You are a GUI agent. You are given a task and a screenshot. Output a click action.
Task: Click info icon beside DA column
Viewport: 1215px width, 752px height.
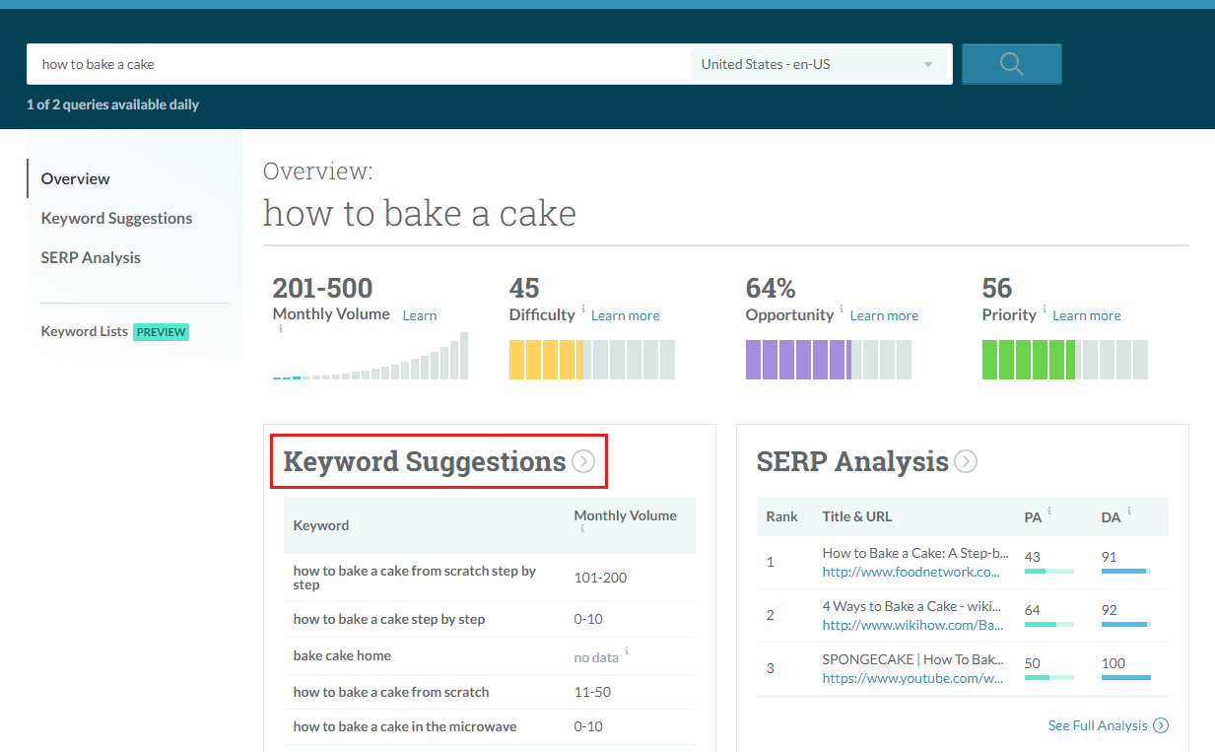click(x=1129, y=512)
